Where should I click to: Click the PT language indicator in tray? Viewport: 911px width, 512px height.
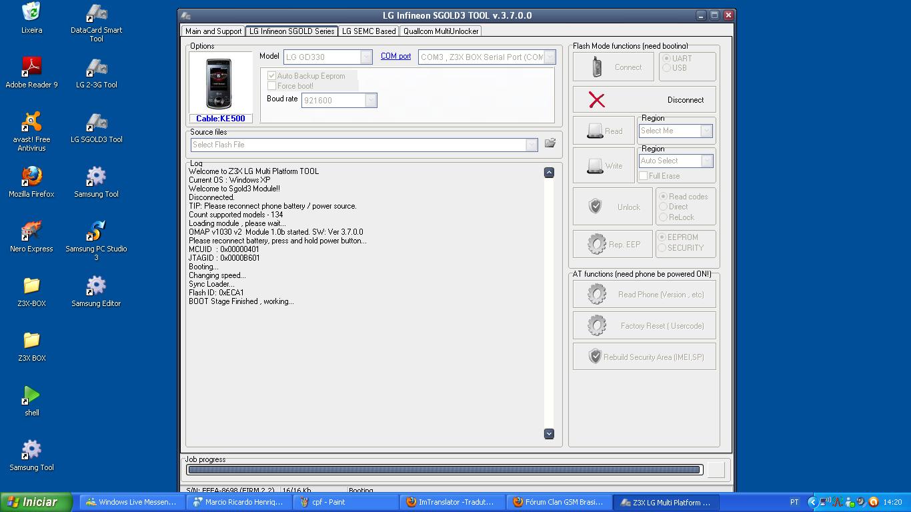pyautogui.click(x=794, y=502)
